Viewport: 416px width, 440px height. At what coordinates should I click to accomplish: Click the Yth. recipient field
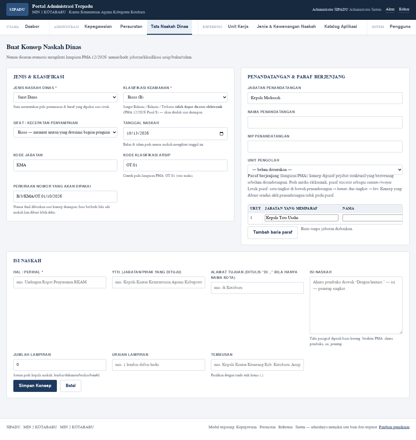(x=159, y=282)
